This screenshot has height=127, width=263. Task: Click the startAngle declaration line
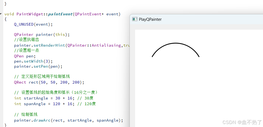click(x=54, y=98)
